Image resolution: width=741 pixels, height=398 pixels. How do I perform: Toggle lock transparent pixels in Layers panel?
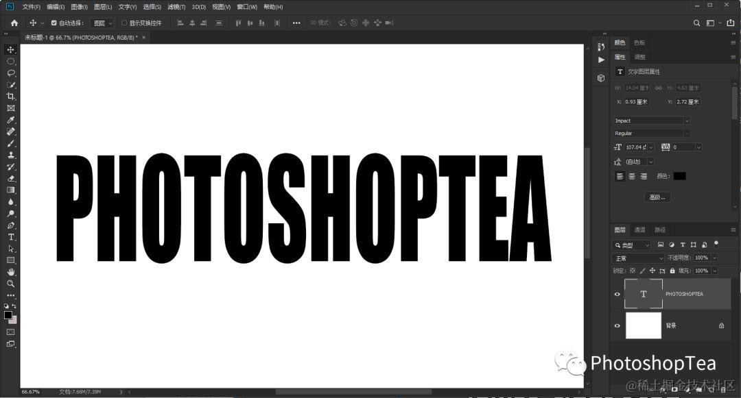click(633, 271)
